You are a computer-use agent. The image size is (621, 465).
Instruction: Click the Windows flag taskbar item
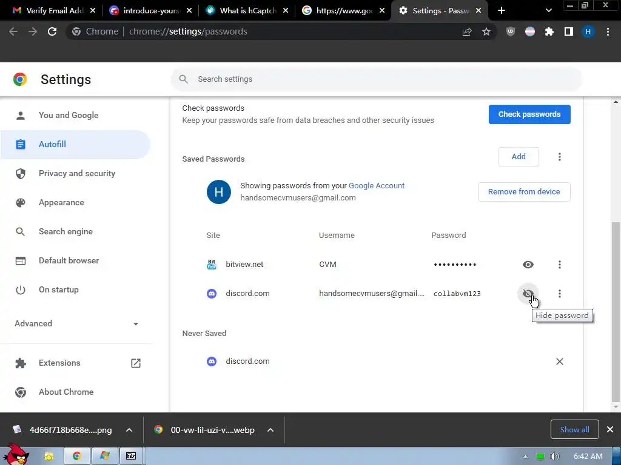tap(104, 457)
